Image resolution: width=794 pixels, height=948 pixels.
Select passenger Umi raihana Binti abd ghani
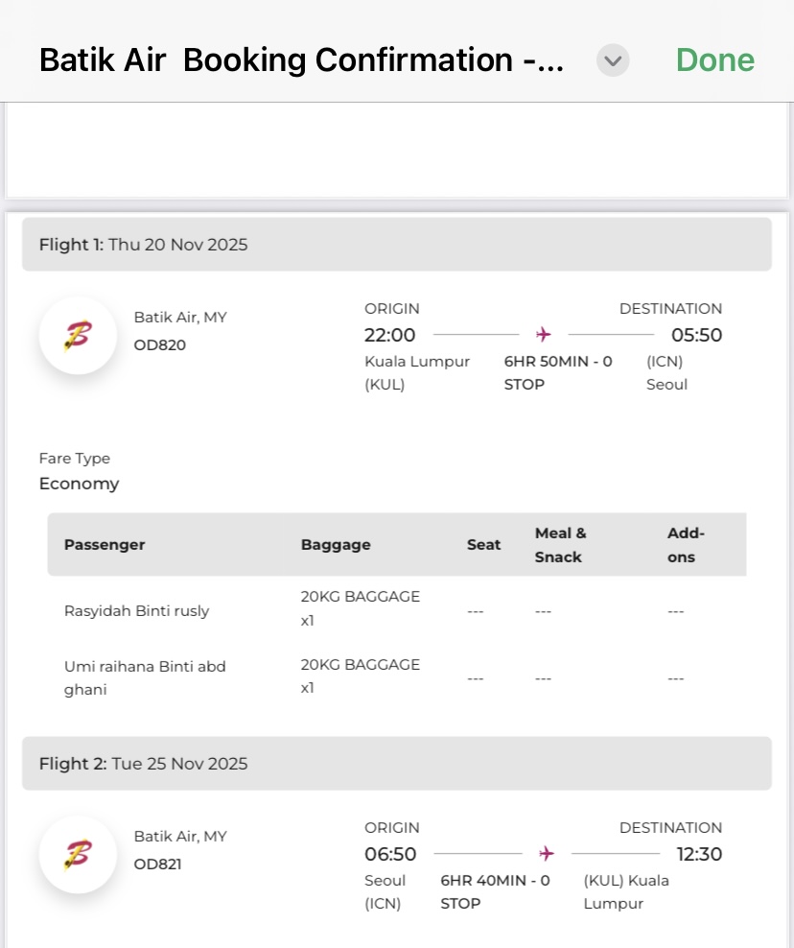(x=144, y=677)
